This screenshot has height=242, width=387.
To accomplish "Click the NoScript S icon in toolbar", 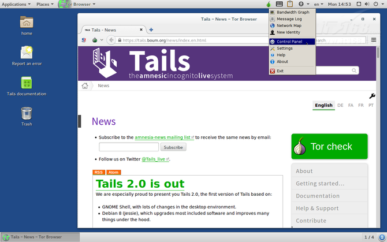I will point(84,40).
